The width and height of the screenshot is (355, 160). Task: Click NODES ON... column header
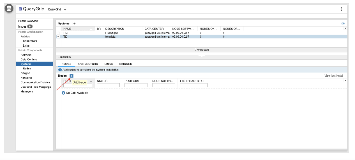209,29
